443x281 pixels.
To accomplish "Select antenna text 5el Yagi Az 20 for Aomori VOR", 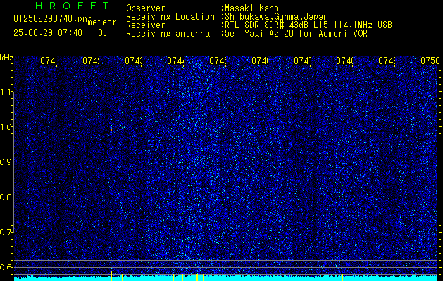I will 296,34.
